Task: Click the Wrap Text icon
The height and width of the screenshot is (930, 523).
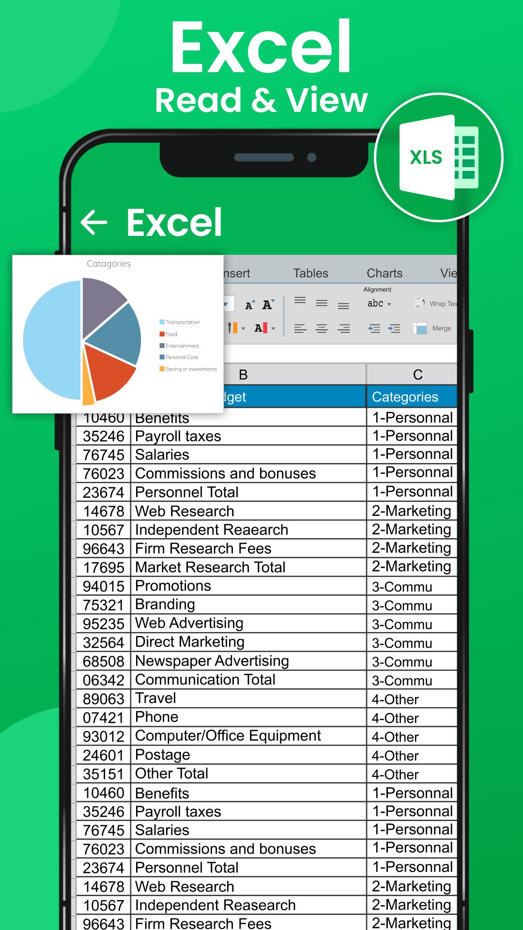Action: tap(420, 303)
